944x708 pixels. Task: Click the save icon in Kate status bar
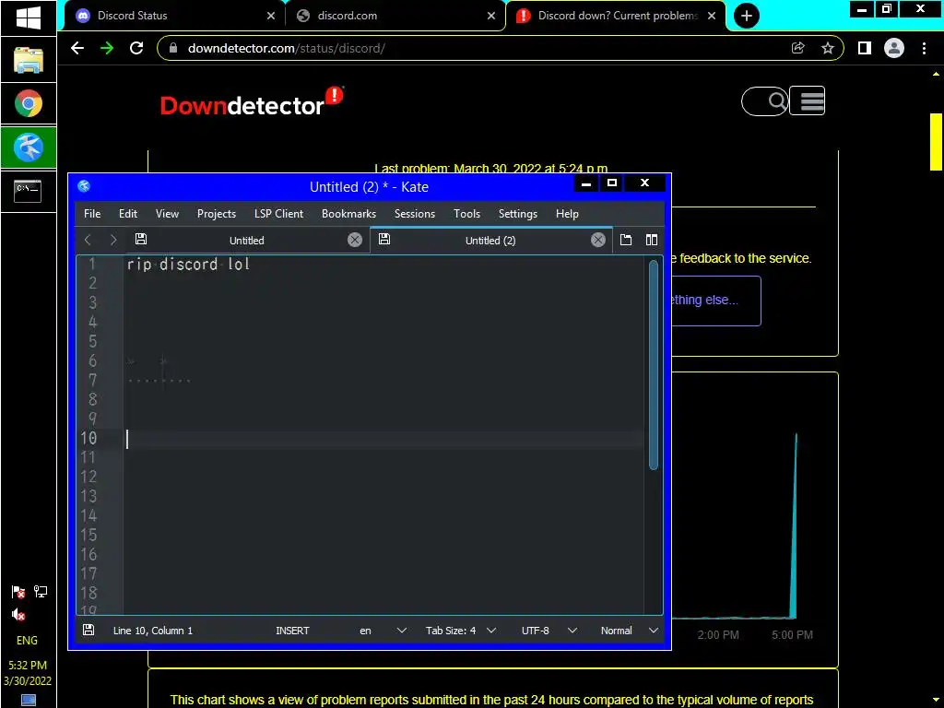88,630
